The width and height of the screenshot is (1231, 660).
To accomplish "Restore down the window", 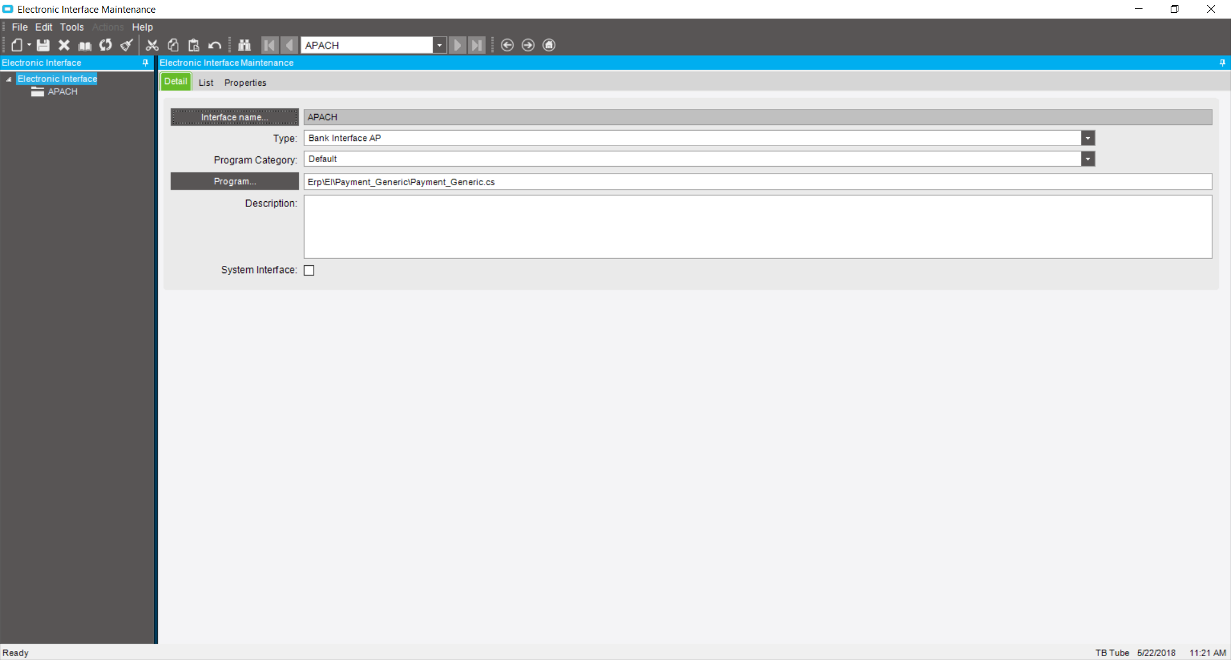I will pos(1175,9).
